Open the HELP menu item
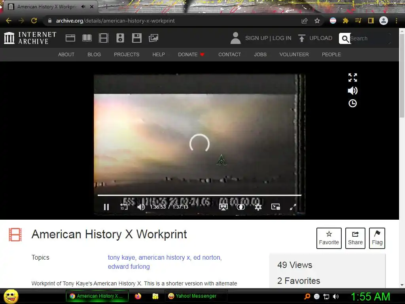405x304 pixels. point(159,55)
